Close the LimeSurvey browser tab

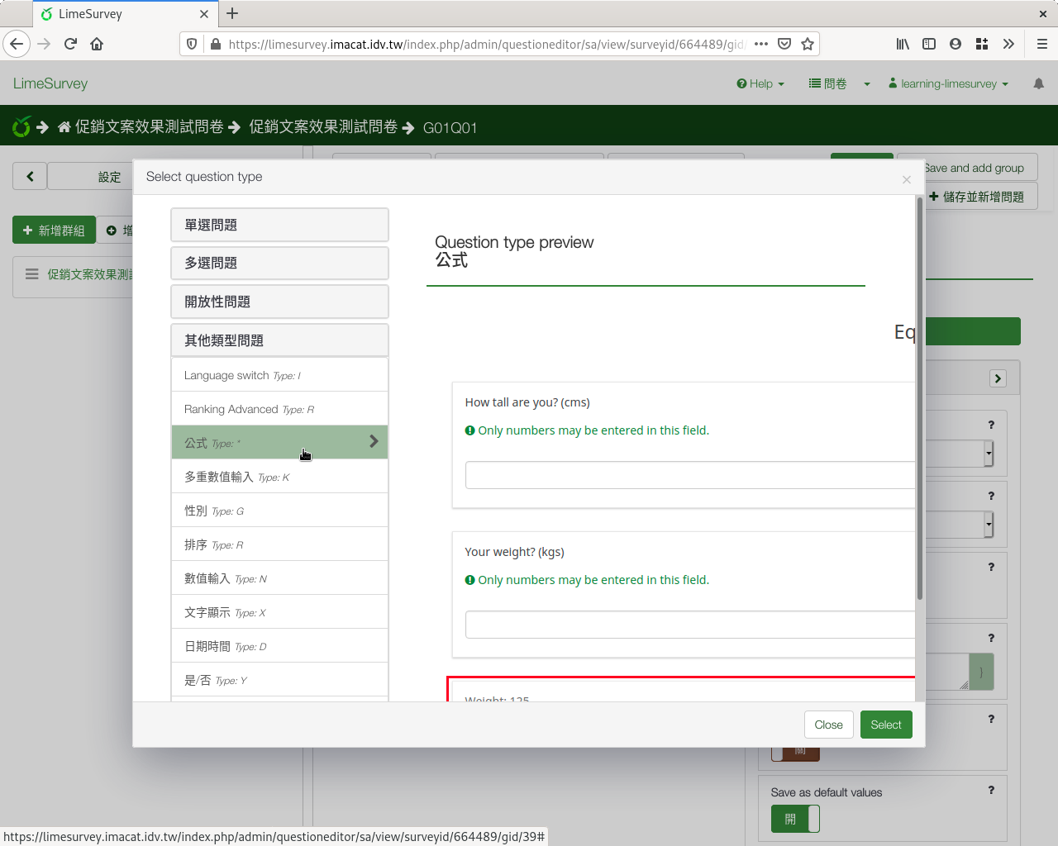click(204, 14)
